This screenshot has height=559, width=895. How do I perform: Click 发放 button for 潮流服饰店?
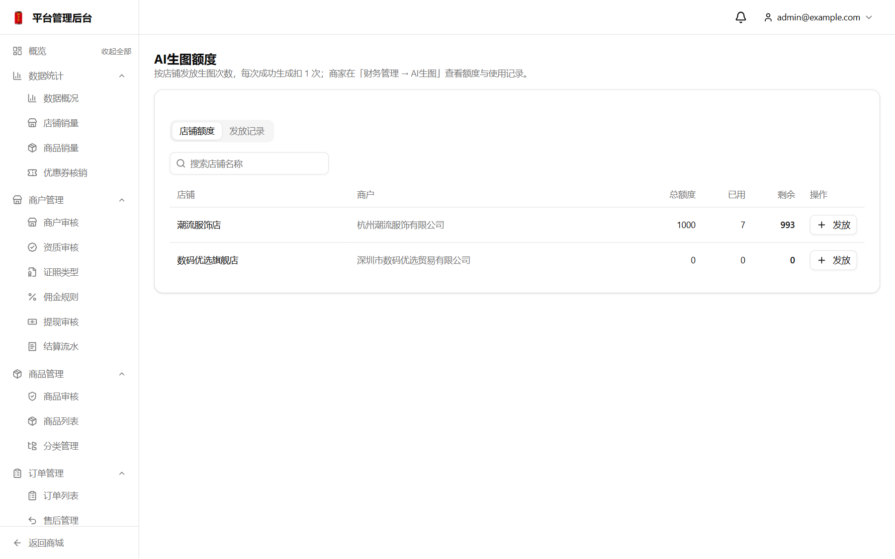833,225
